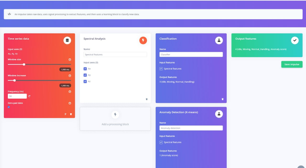This screenshot has width=306, height=168.
Task: Click the pulse icon in the info banner
Action: pyautogui.click(x=9, y=14)
